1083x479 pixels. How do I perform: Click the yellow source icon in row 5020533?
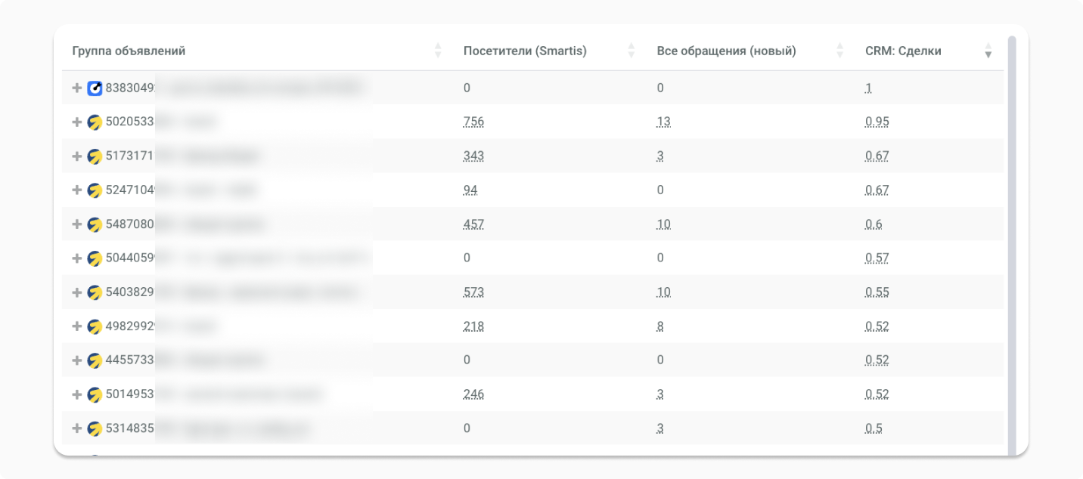point(95,122)
